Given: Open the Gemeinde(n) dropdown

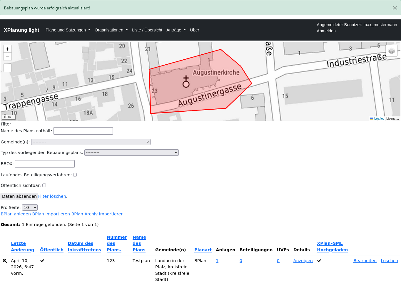Looking at the screenshot, I should click(91, 142).
